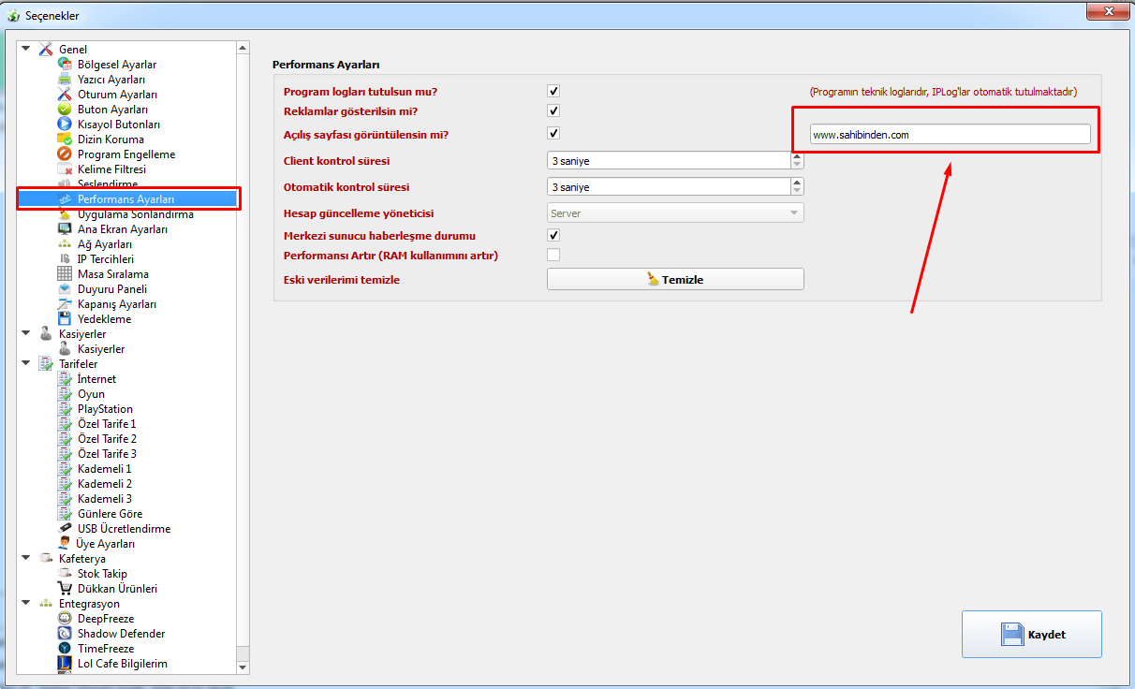Click the Bölgesel Ayarlar icon in the tree

point(65,65)
